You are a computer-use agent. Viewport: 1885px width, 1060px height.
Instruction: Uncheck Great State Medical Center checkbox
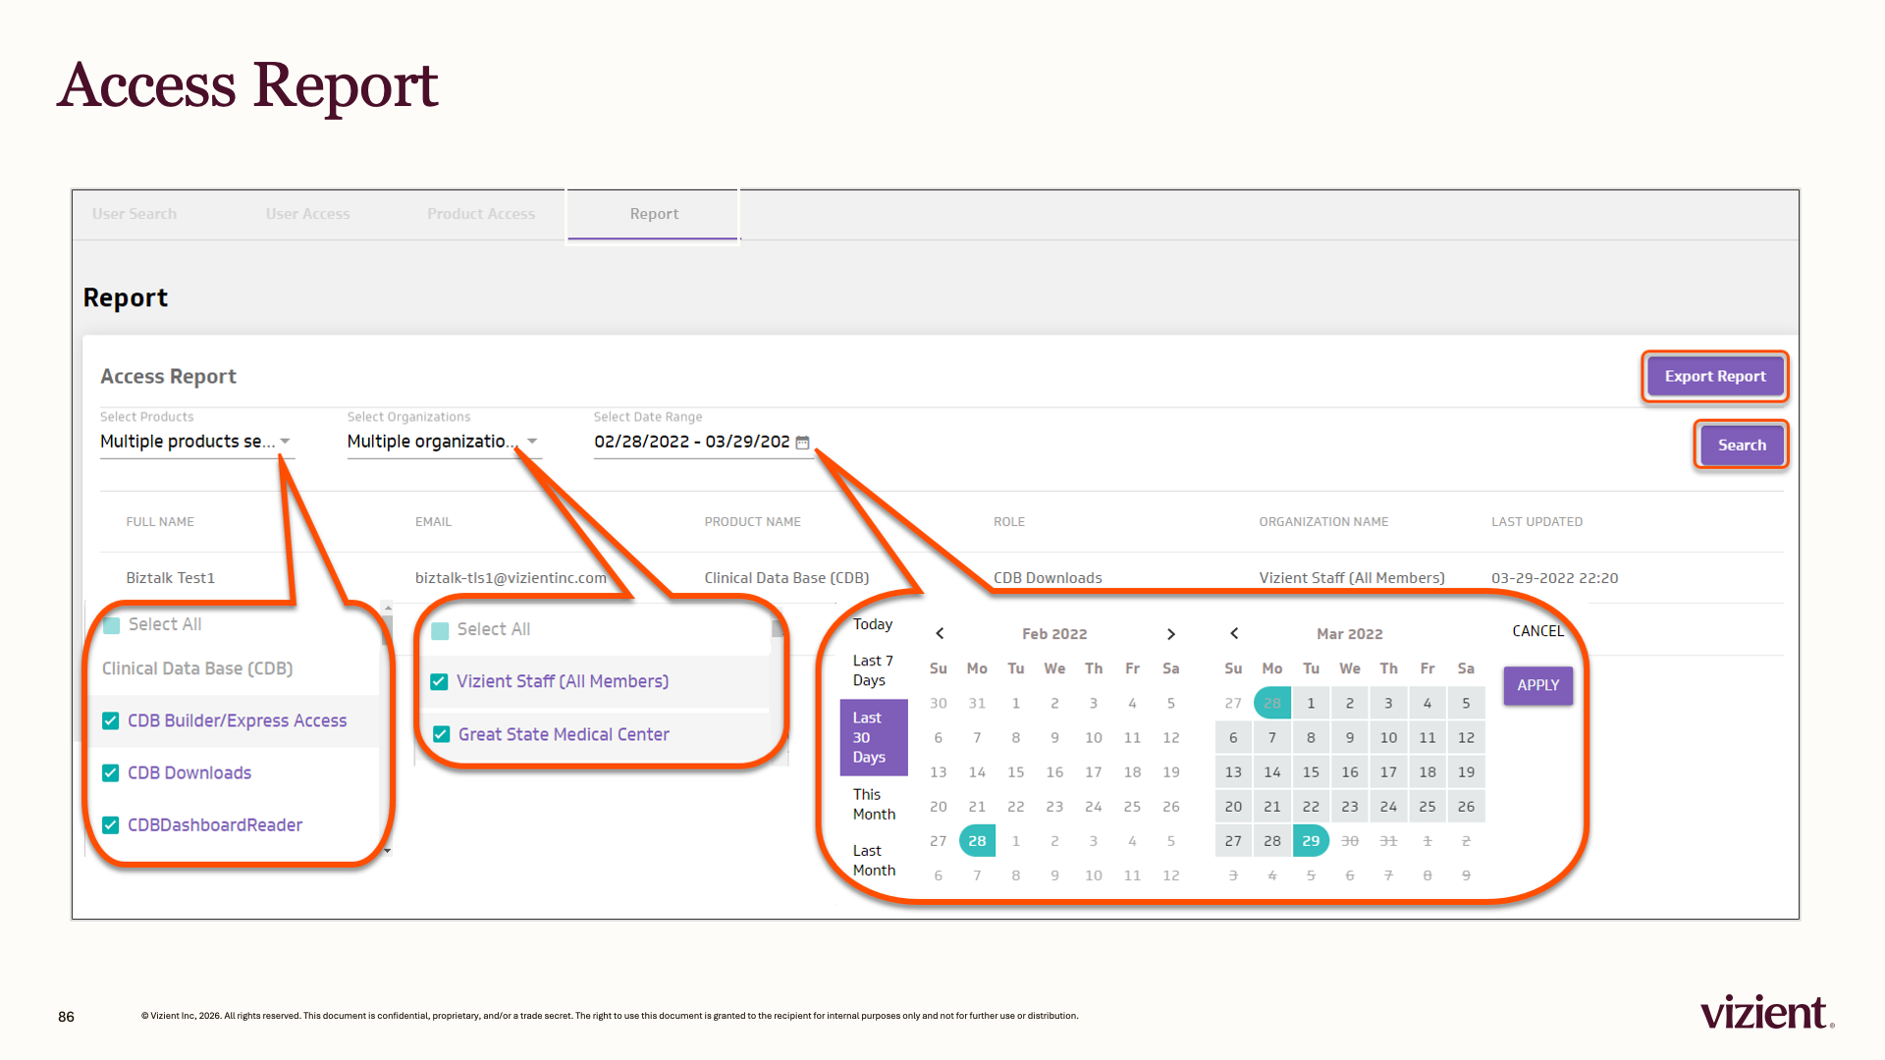441,734
